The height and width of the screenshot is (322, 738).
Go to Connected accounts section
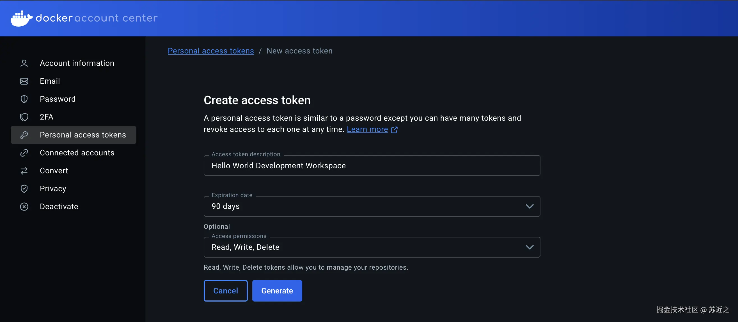coord(77,153)
